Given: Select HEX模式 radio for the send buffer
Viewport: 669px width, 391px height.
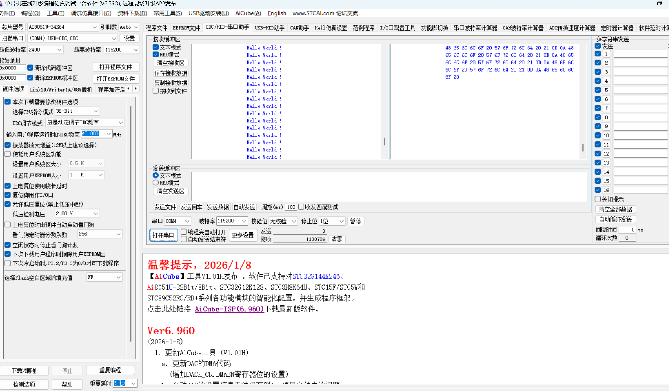Looking at the screenshot, I should [x=156, y=183].
